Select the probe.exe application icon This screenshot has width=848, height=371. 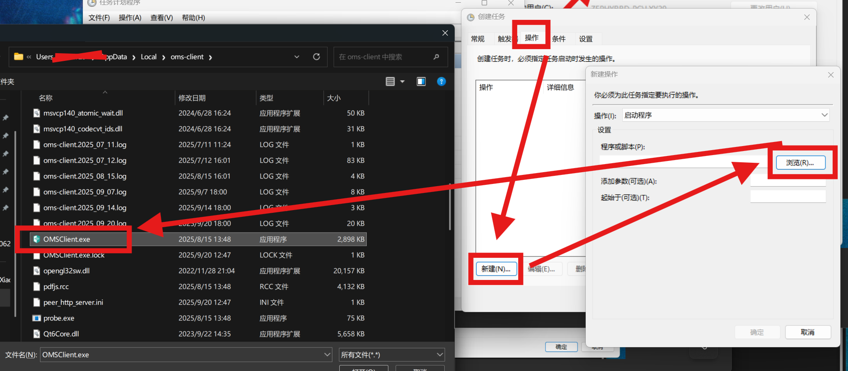pos(36,318)
